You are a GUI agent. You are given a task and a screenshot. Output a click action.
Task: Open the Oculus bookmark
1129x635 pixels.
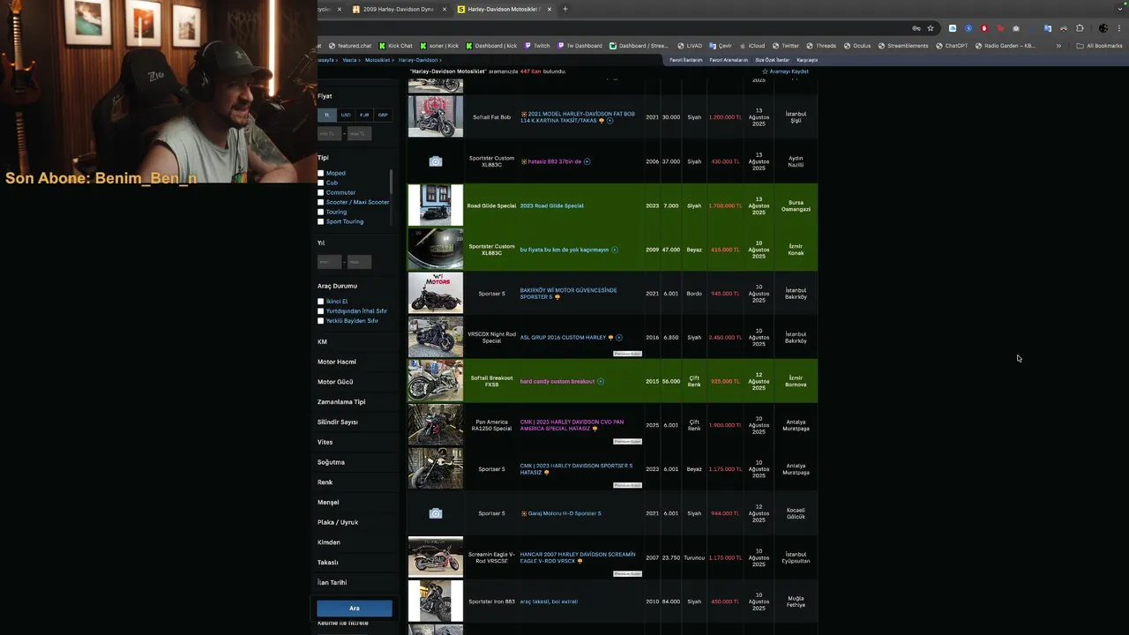click(x=857, y=46)
